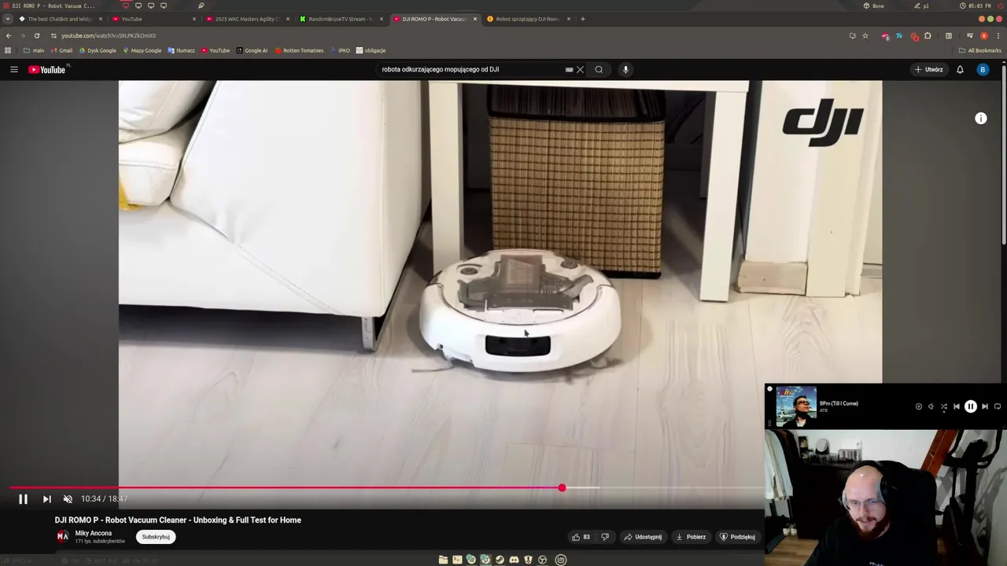Open the Dysk Google bookmark

coord(98,50)
